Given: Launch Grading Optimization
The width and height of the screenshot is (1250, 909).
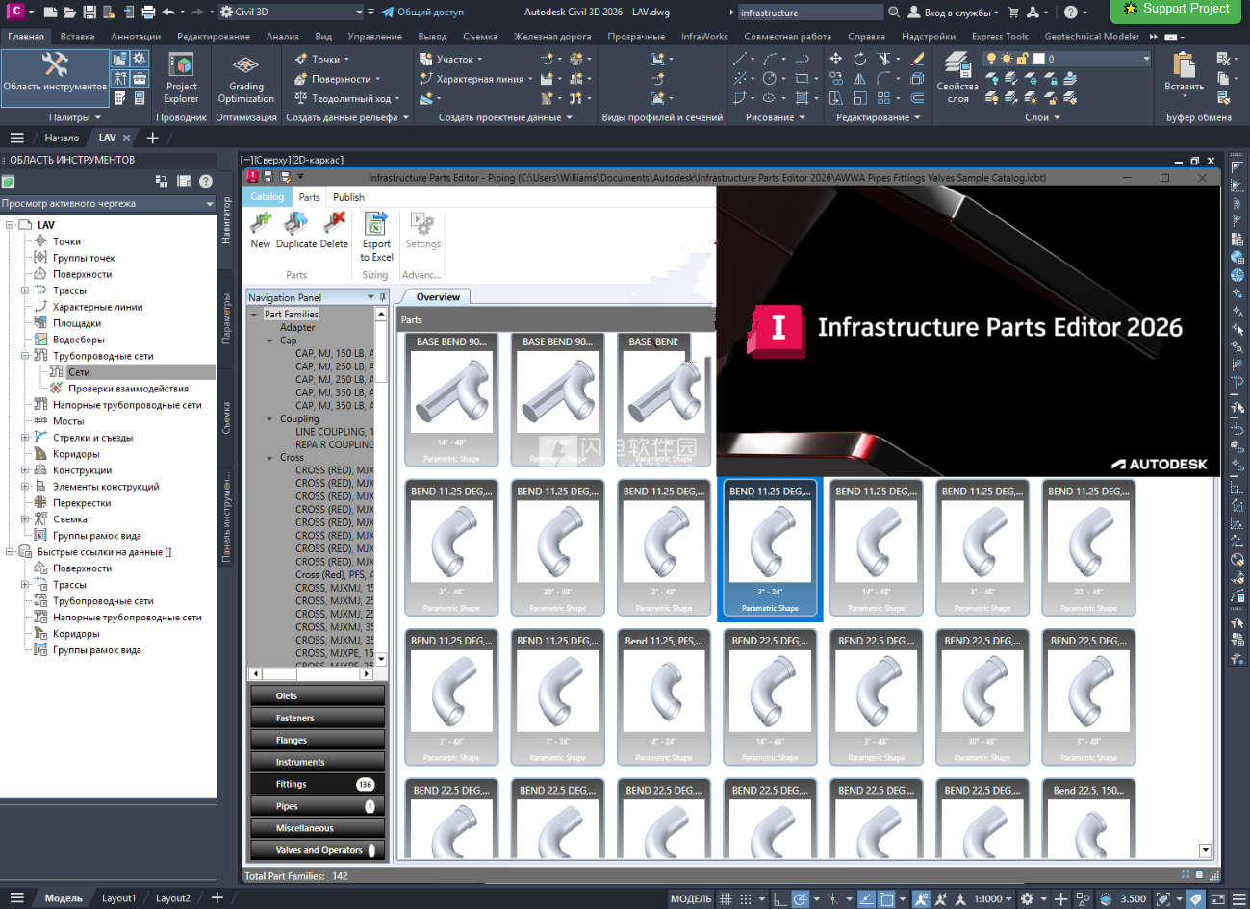Looking at the screenshot, I should (x=245, y=78).
